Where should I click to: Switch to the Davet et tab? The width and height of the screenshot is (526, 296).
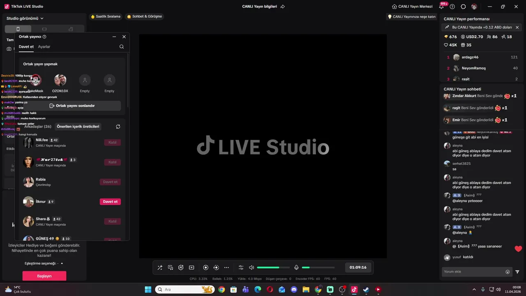pos(26,46)
